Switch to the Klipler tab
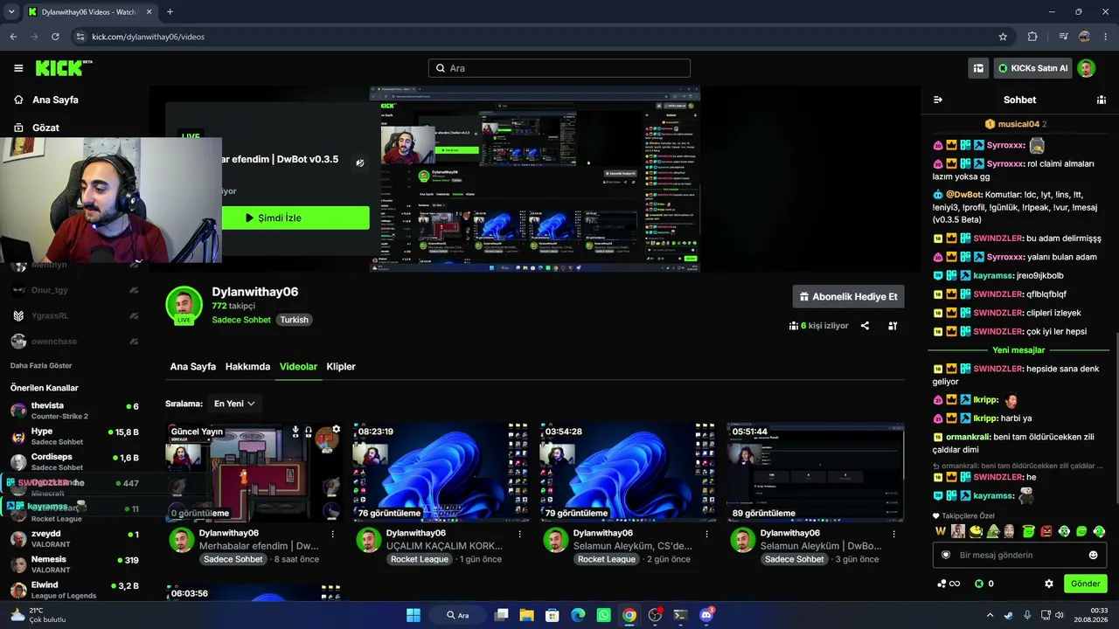This screenshot has width=1119, height=629. click(341, 367)
